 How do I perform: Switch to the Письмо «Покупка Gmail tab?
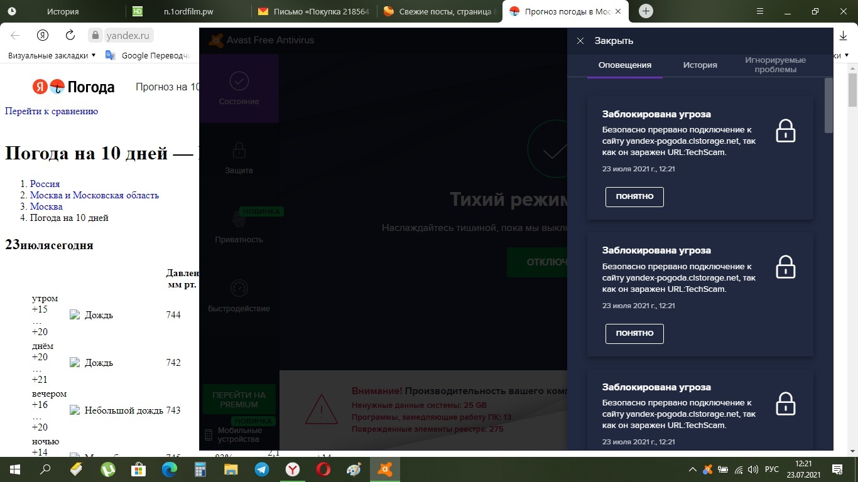[314, 11]
